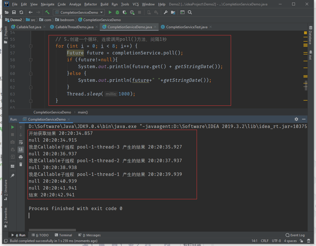The height and width of the screenshot is (246, 316).
Task: Open the Refactor menu
Action: [x=90, y=4]
